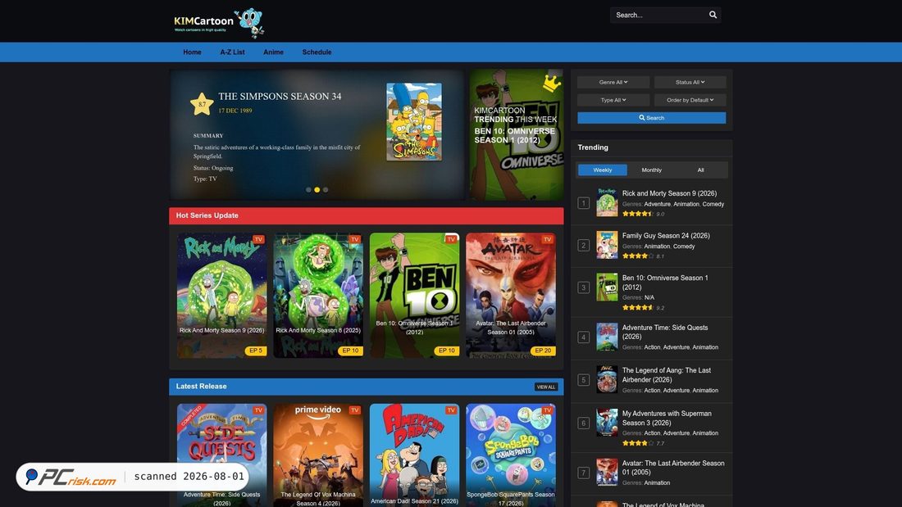902x507 pixels.
Task: Open Ben 10: Omniverse trending week banner
Action: [x=516, y=135]
